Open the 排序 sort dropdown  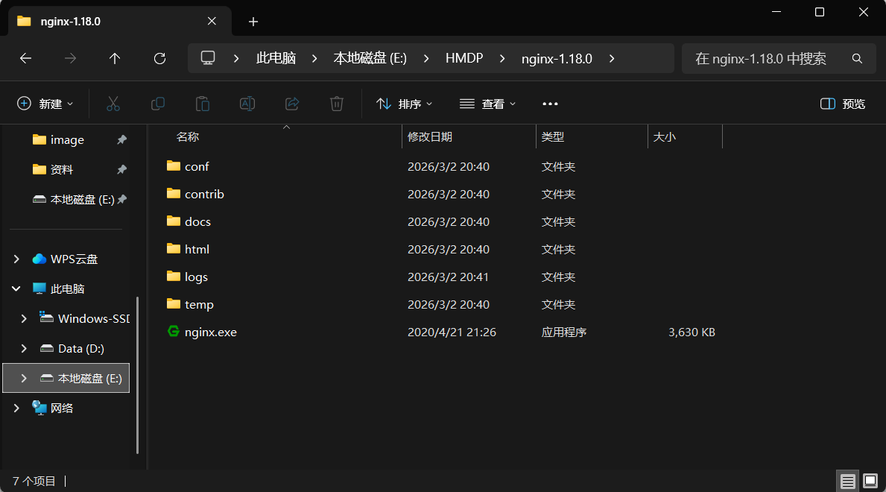405,104
